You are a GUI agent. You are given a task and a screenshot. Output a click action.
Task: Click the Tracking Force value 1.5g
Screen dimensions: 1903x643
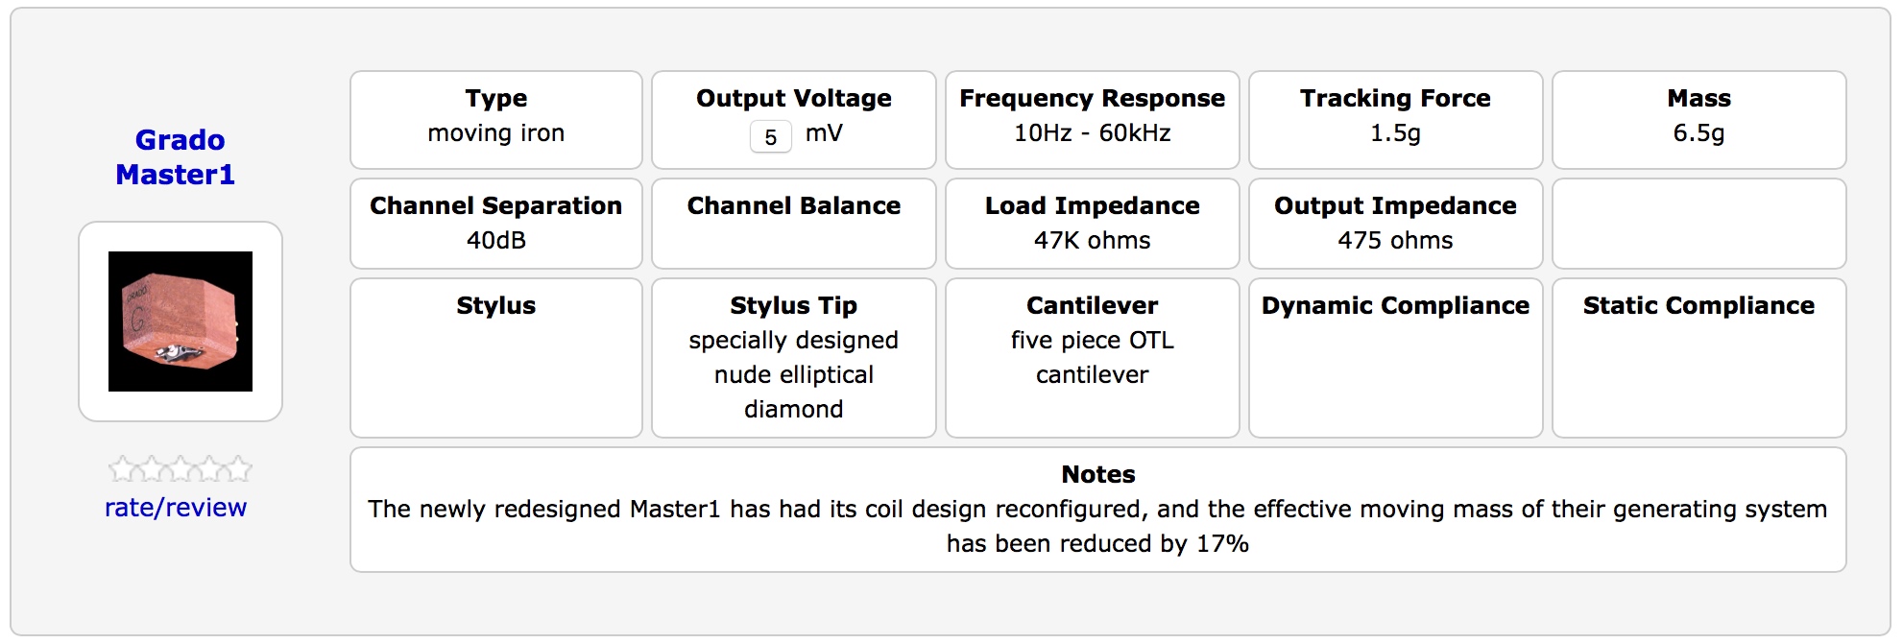(1395, 133)
